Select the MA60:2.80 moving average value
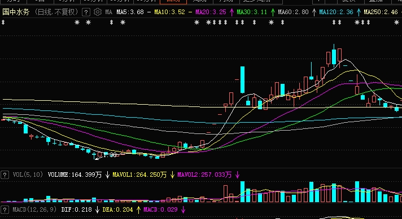 (293, 12)
